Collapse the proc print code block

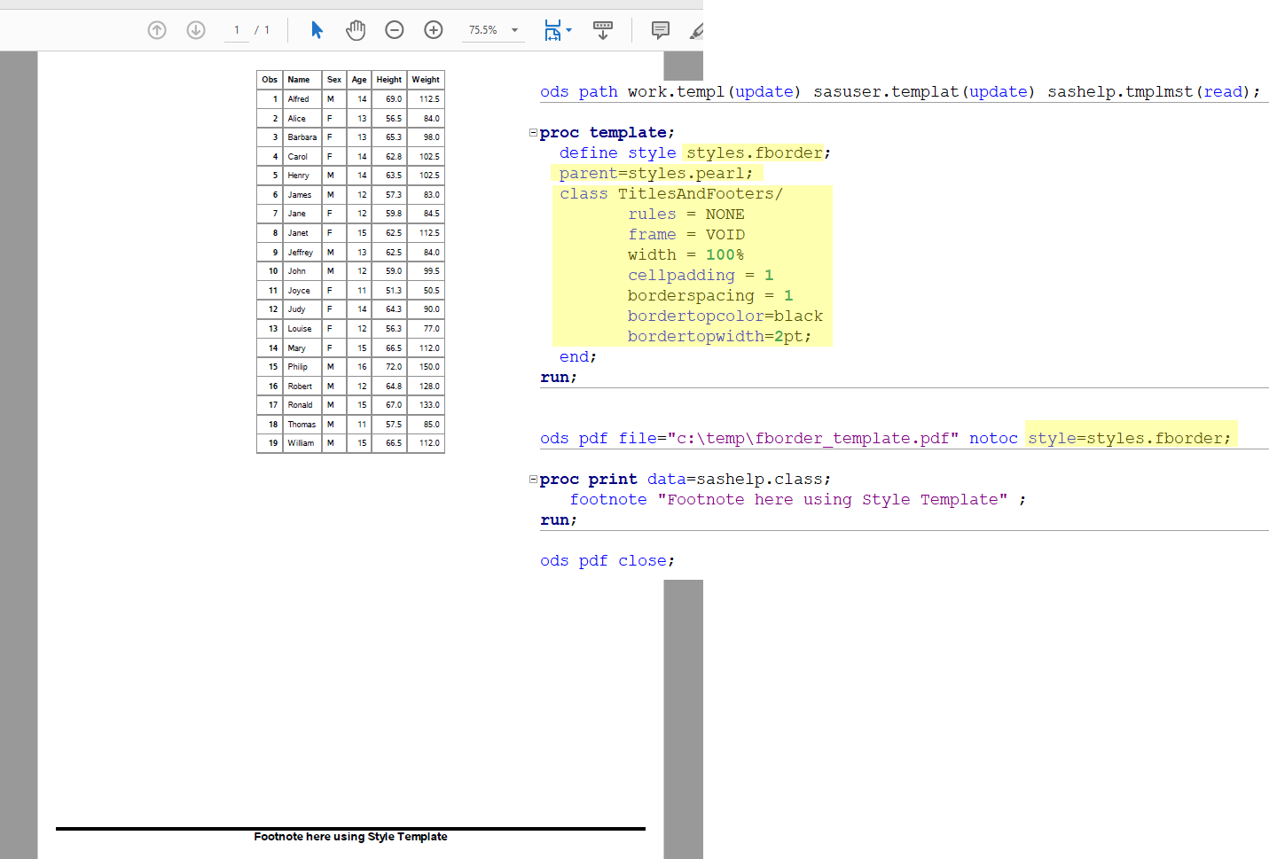pyautogui.click(x=533, y=478)
